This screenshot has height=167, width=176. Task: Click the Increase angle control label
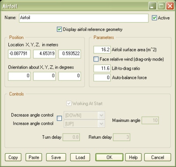click(x=33, y=123)
